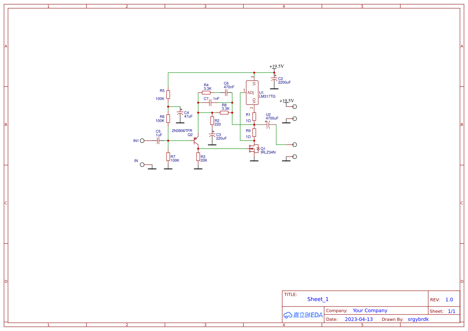Image resolution: width=468 pixels, height=331 pixels.
Task: Select the REV 1.0 value
Action: coord(449,300)
